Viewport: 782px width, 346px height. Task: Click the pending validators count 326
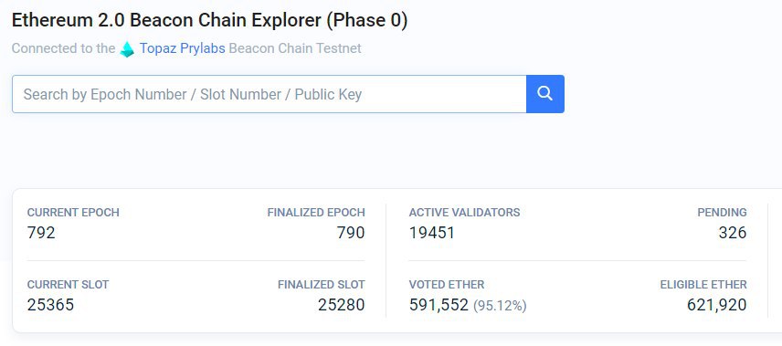733,233
